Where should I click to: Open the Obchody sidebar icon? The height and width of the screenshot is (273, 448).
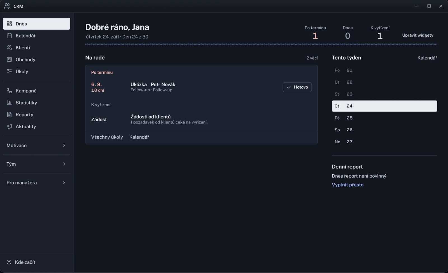coord(9,60)
